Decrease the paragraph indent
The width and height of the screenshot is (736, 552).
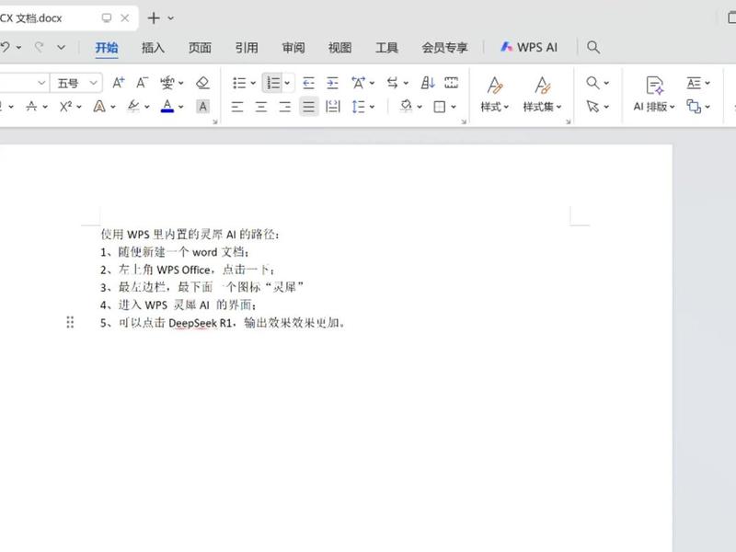click(308, 83)
